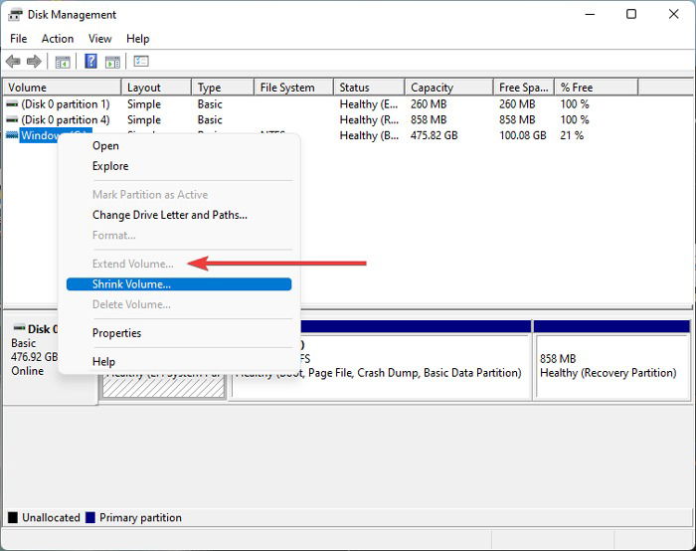Image resolution: width=696 pixels, height=551 pixels.
Task: Click the Settings checklist toolbar icon
Action: (x=141, y=61)
